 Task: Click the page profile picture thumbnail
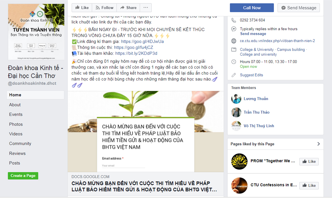[36, 32]
